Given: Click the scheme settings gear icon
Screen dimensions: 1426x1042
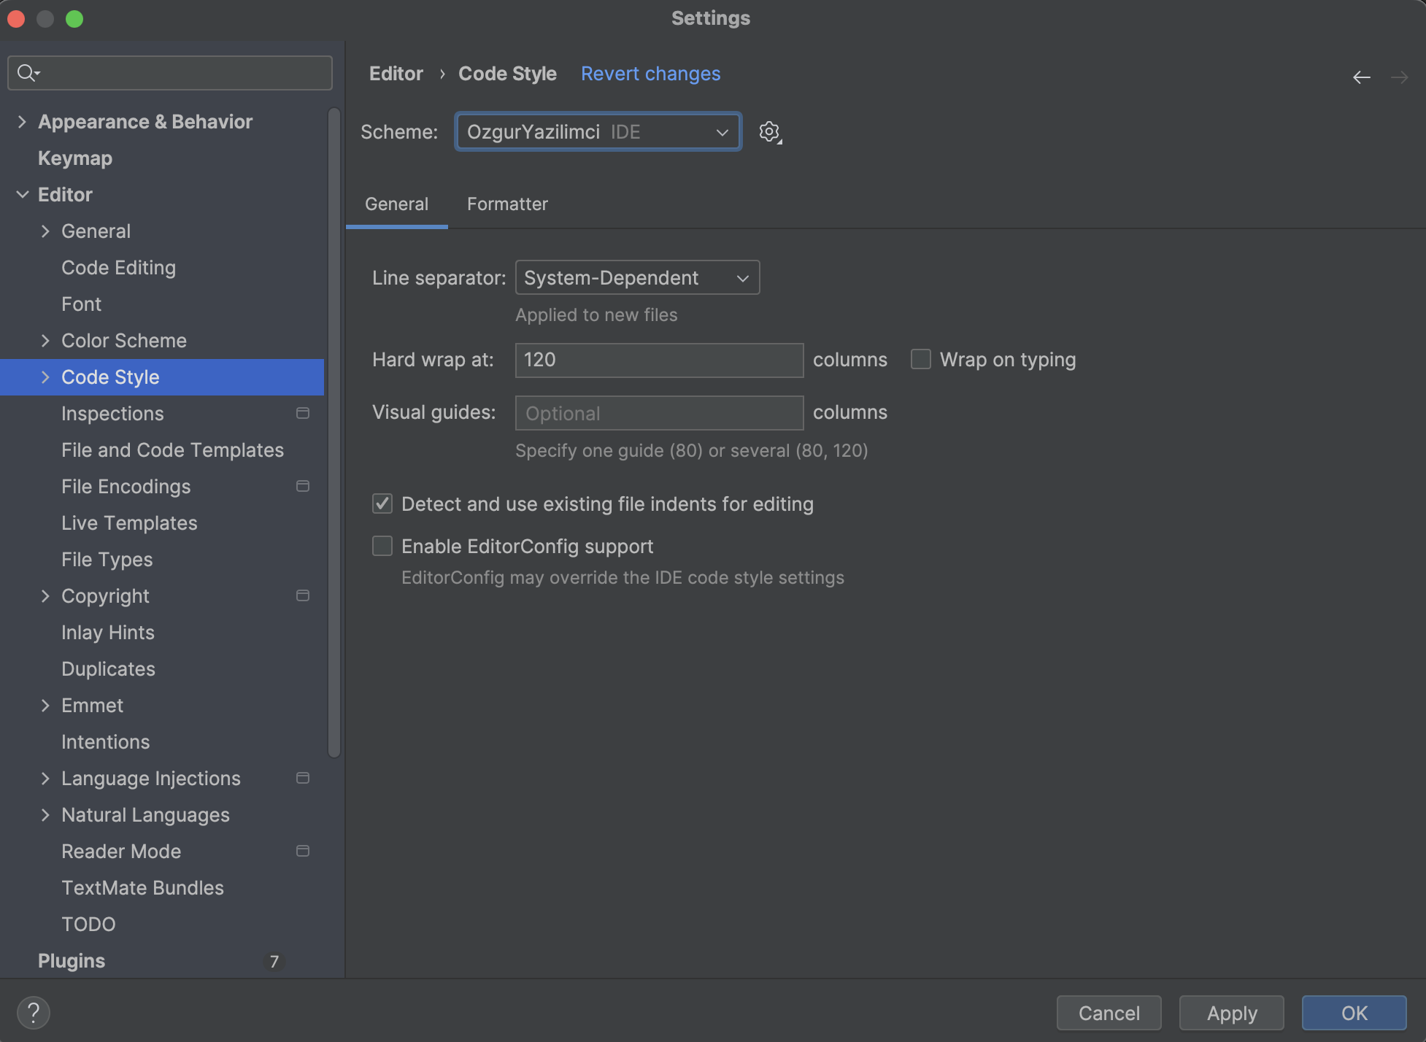Looking at the screenshot, I should 769,132.
